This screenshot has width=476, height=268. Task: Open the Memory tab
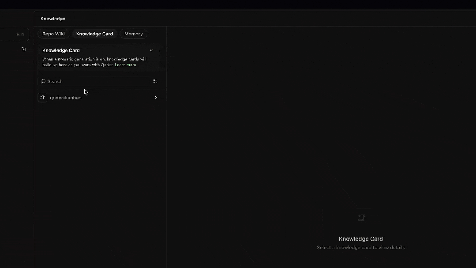(134, 34)
